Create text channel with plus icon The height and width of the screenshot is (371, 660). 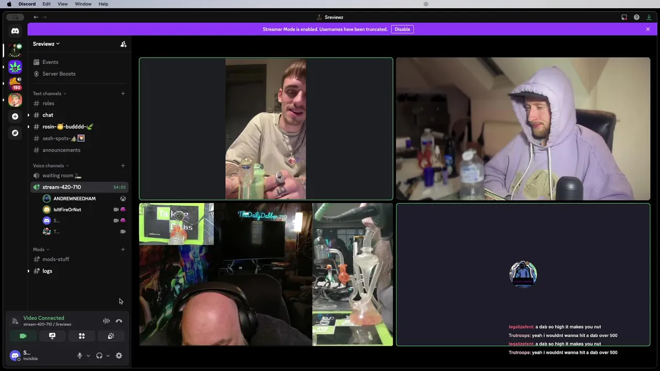[123, 93]
